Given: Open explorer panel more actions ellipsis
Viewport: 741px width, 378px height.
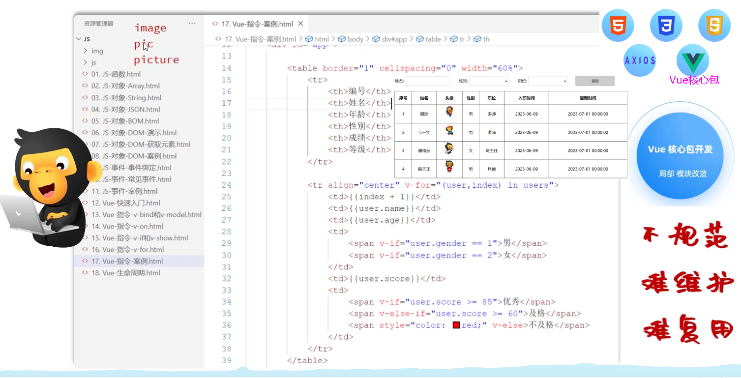Looking at the screenshot, I should (192, 23).
